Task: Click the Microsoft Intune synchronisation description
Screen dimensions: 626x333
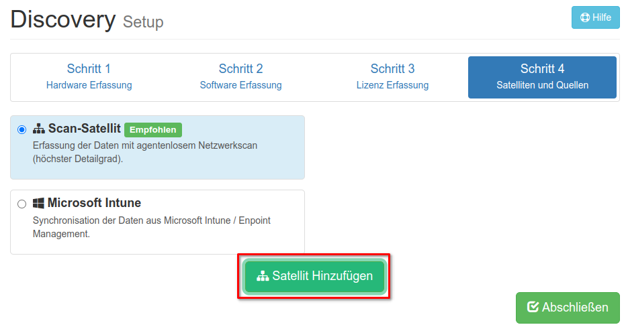Action: click(151, 227)
